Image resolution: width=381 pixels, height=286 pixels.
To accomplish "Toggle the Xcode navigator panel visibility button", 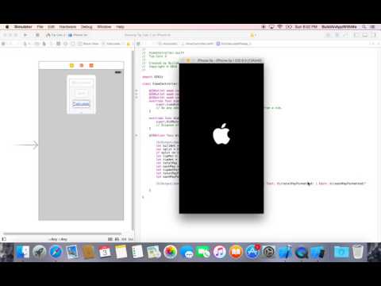I will pyautogui.click(x=356, y=35).
